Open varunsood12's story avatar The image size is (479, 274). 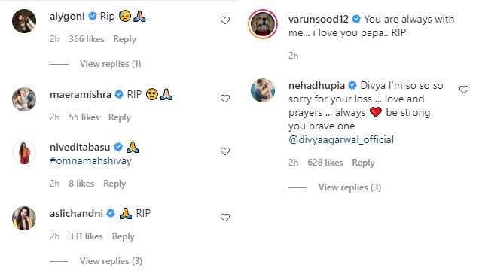[x=263, y=24]
